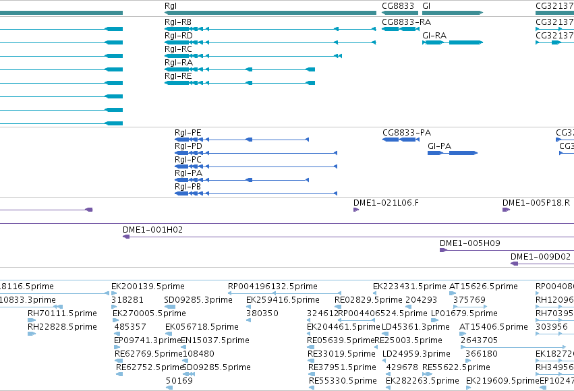Click the Gl-RA transcript label
Image resolution: width=574 pixels, height=391 pixels.
pos(434,36)
